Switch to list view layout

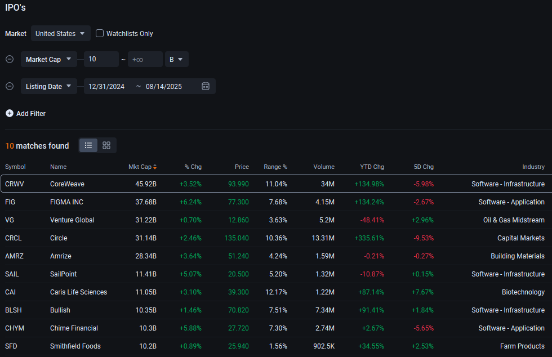[x=88, y=145]
